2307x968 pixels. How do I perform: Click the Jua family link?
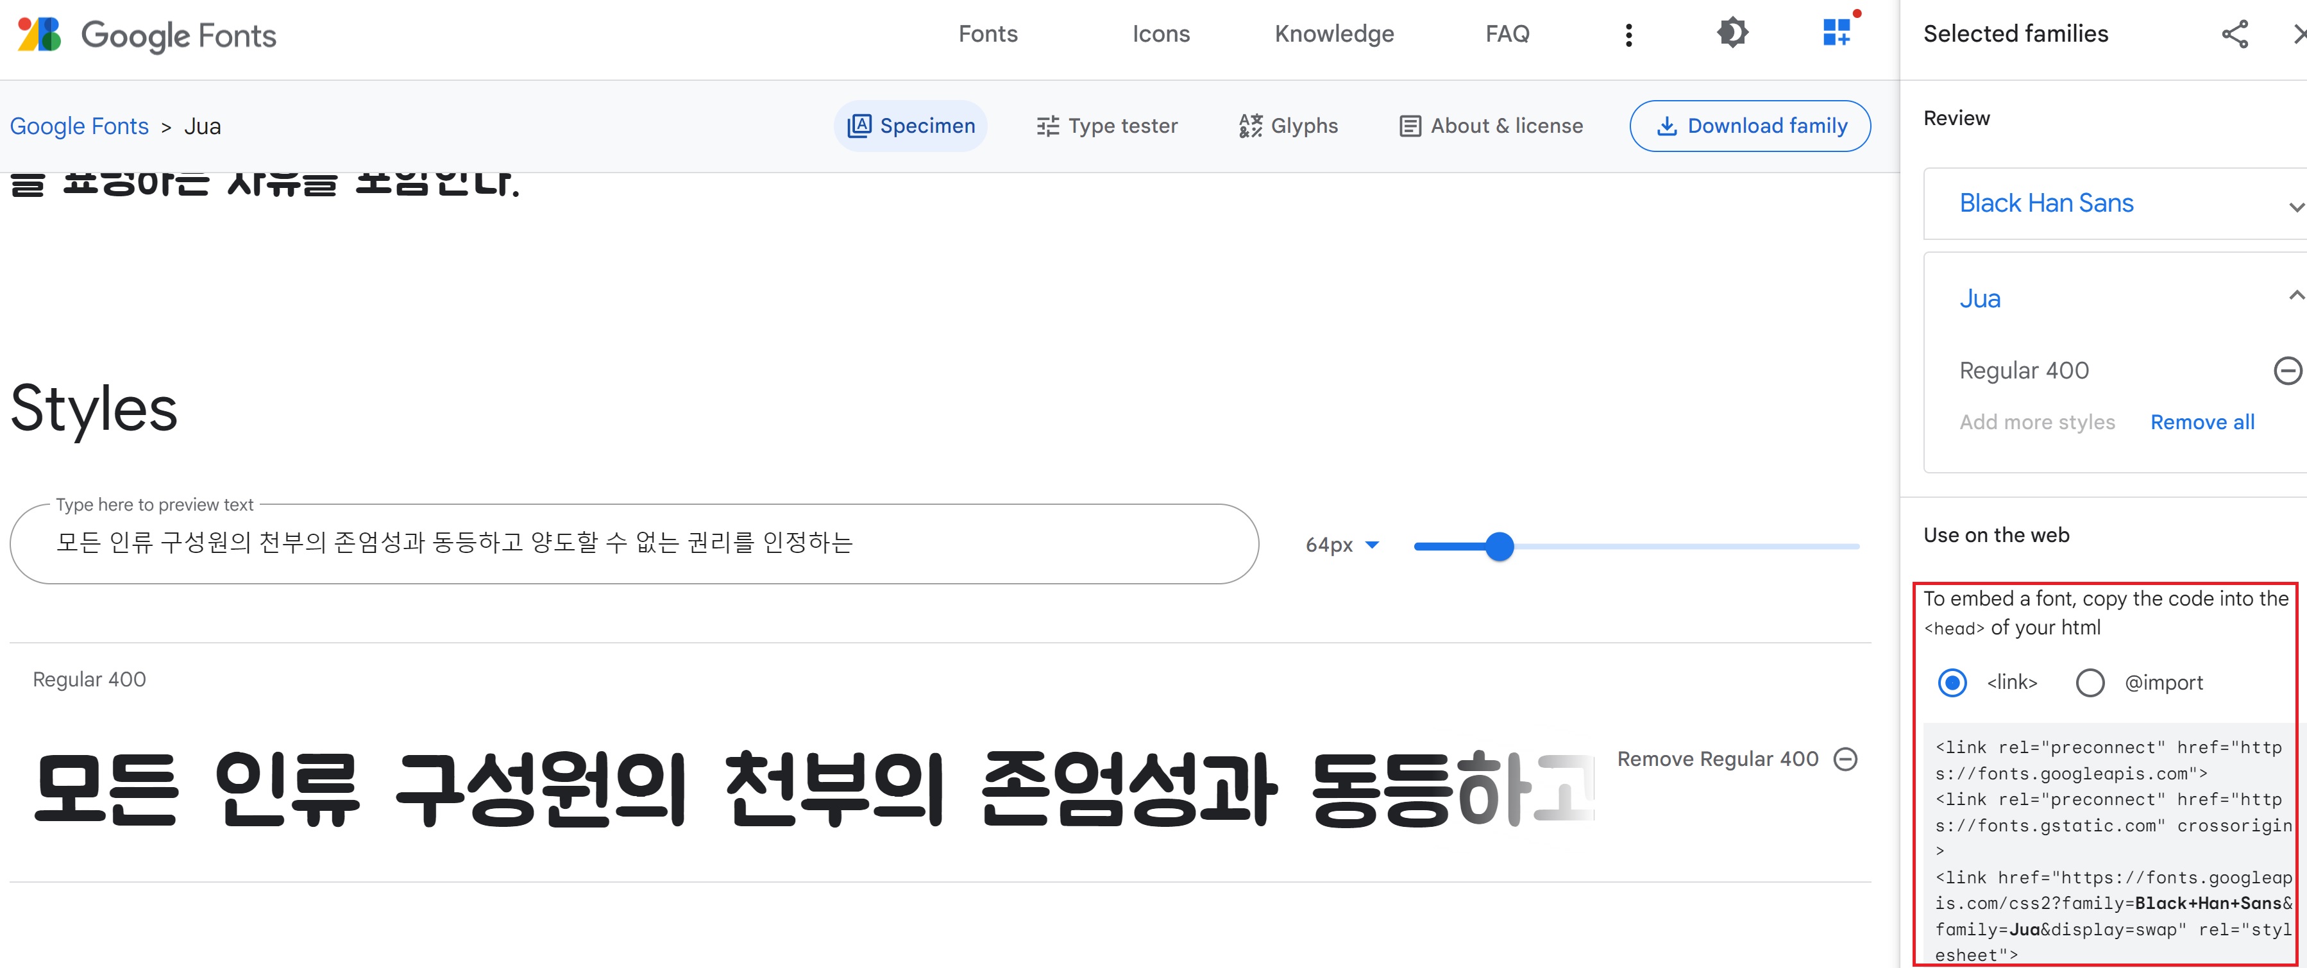1979,298
